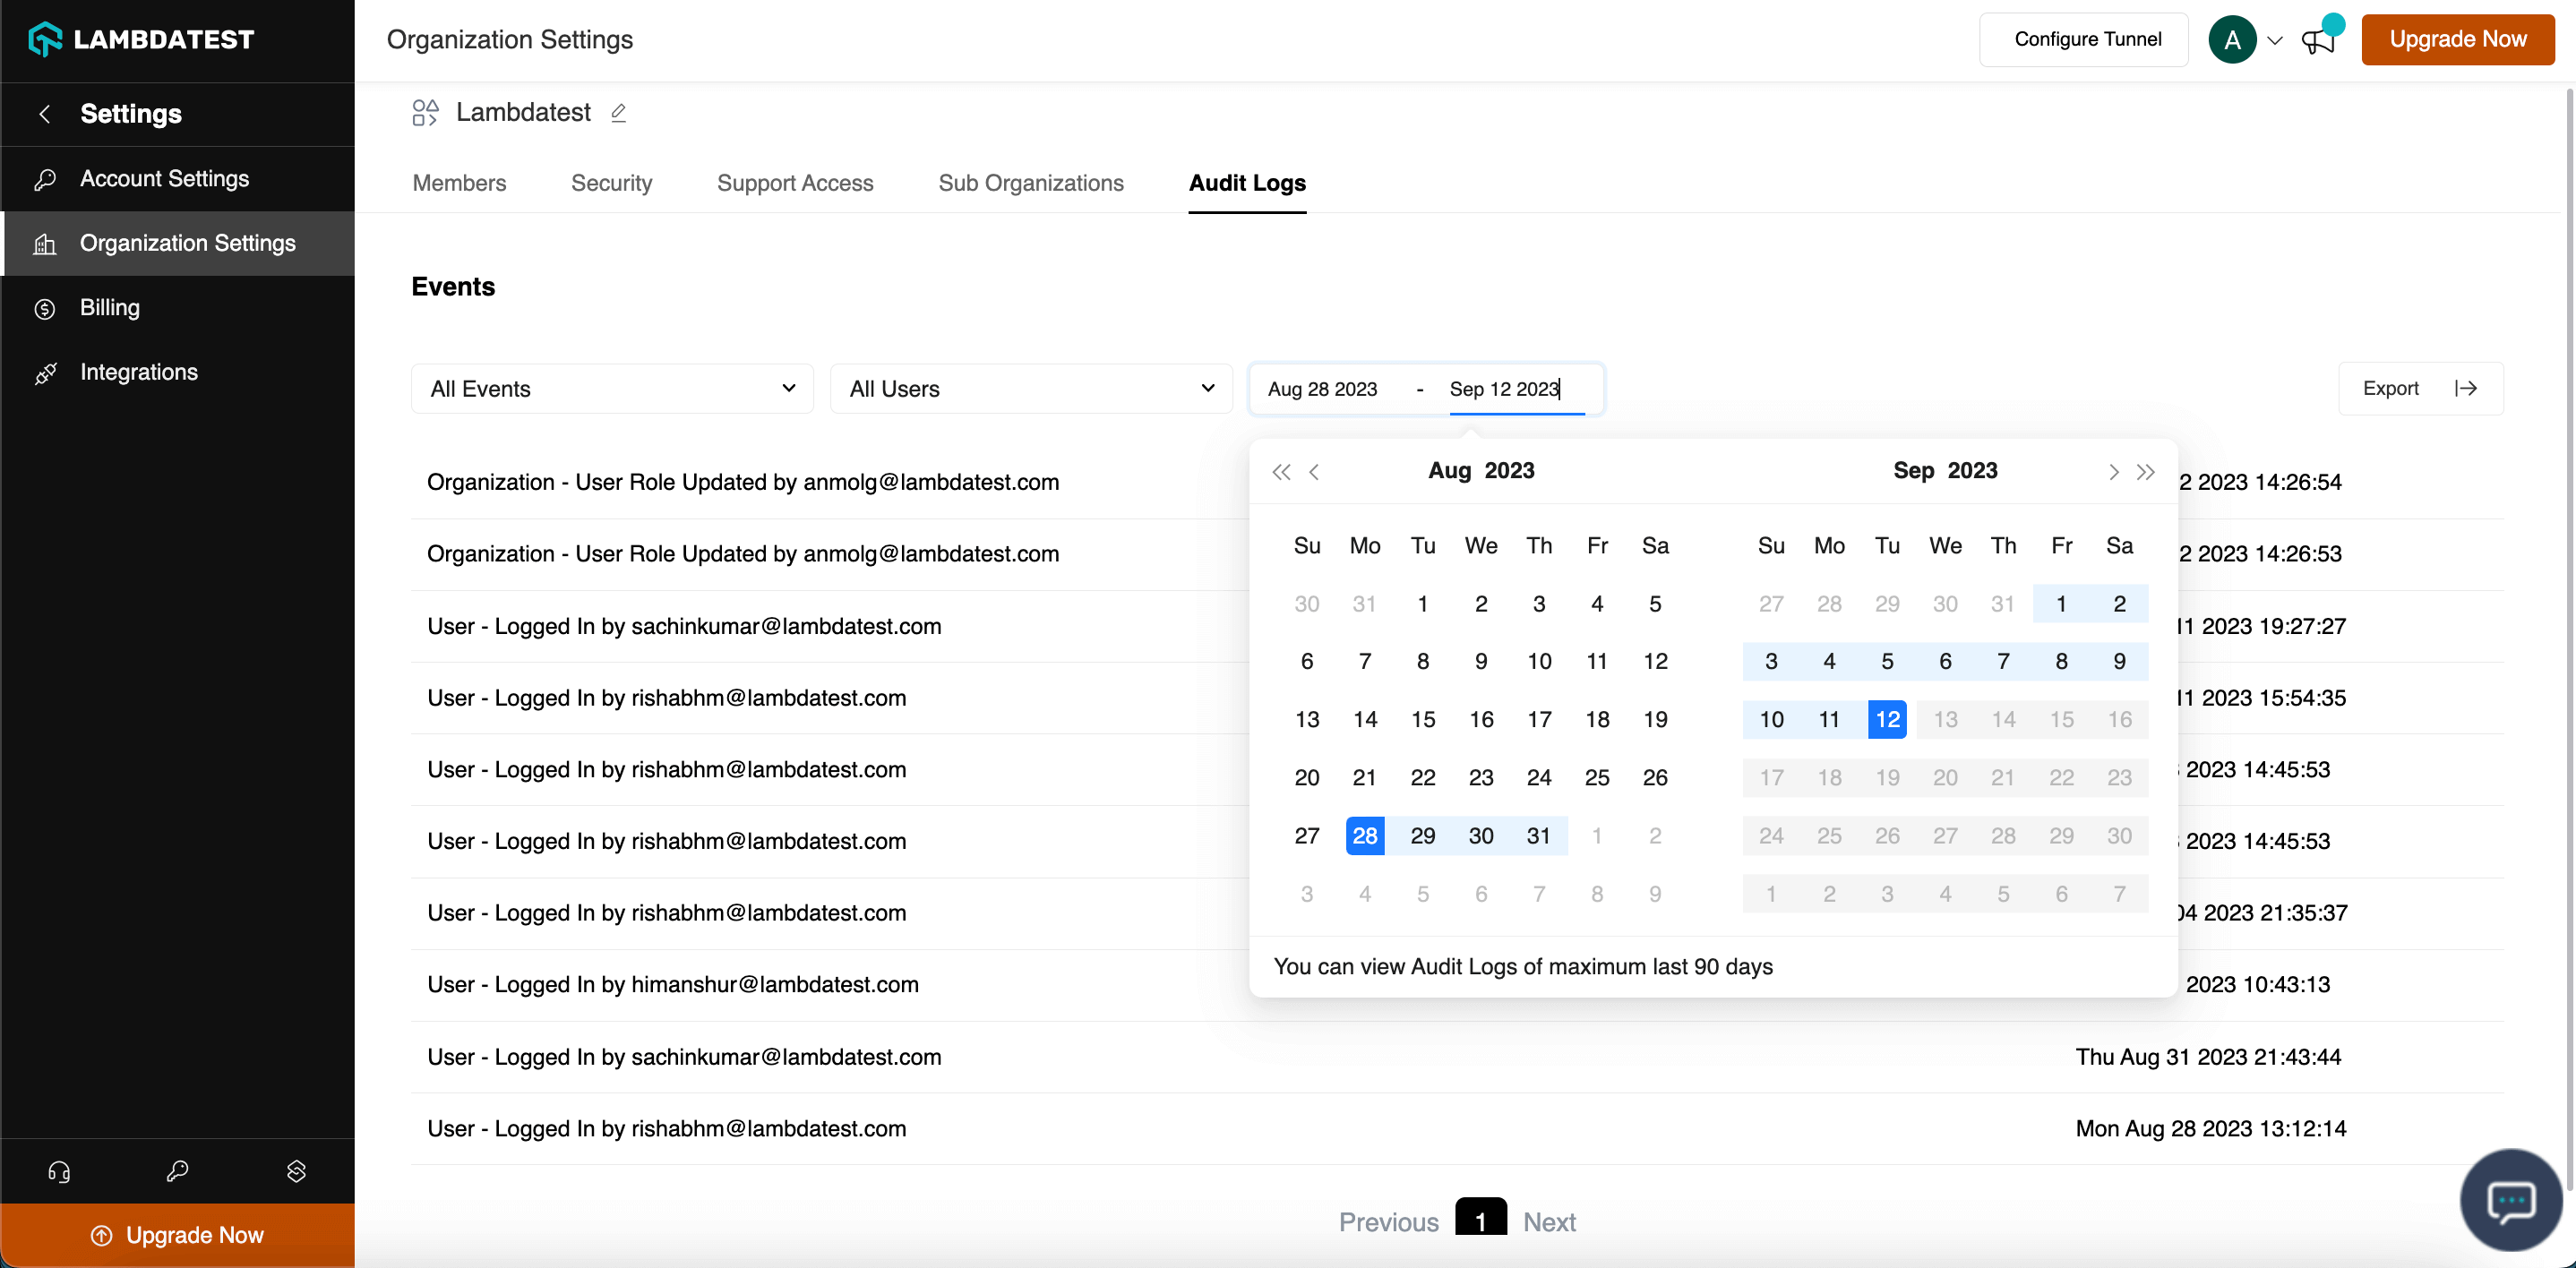Go back using the Settings arrow icon
The width and height of the screenshot is (2576, 1268).
click(x=44, y=113)
